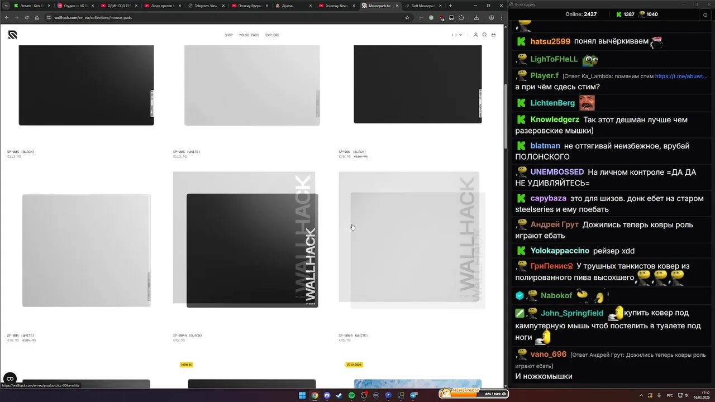Click the MEME PARTY progress bar widget
This screenshot has height=402, width=715.
(x=473, y=394)
